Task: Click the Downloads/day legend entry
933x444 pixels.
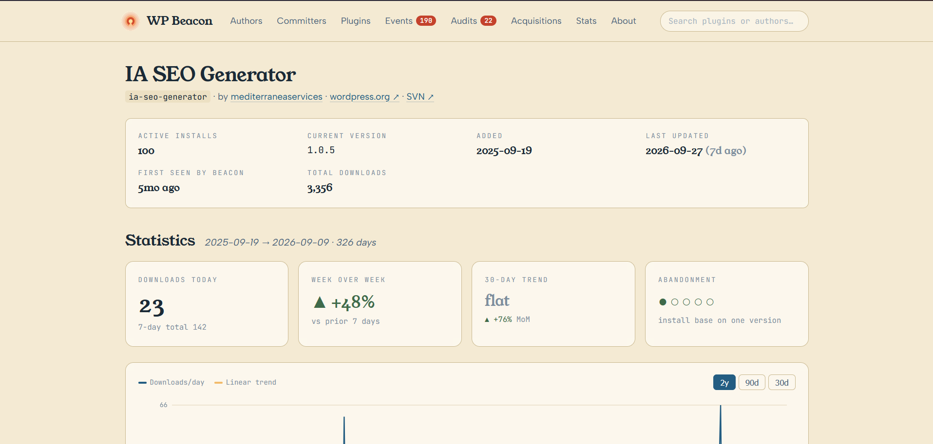Action: (x=171, y=382)
